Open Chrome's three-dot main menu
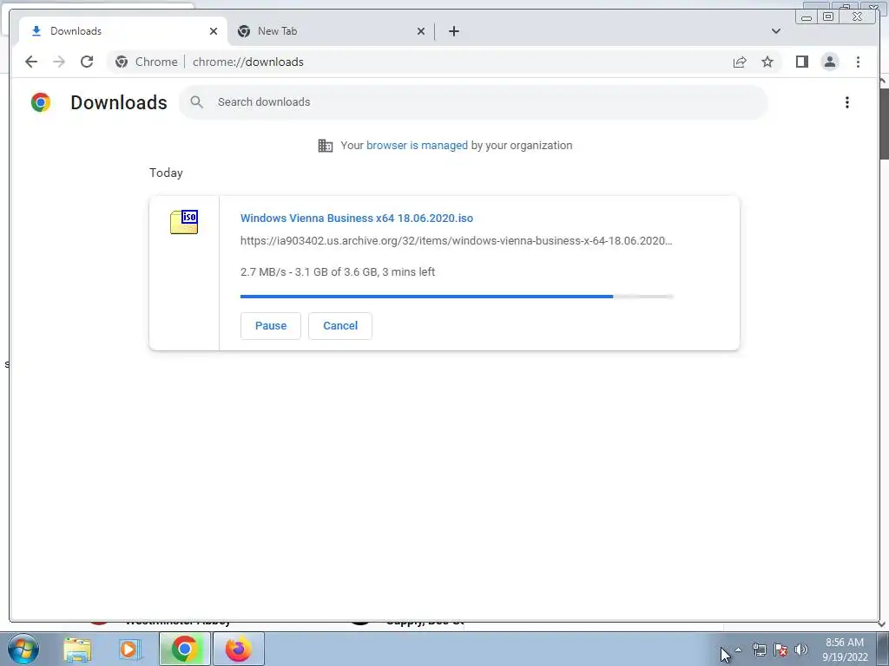The image size is (889, 666). (858, 62)
